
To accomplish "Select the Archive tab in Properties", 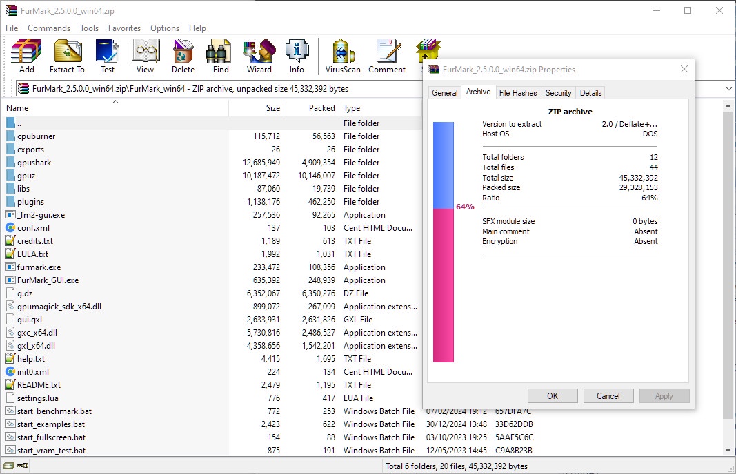I will [x=478, y=92].
